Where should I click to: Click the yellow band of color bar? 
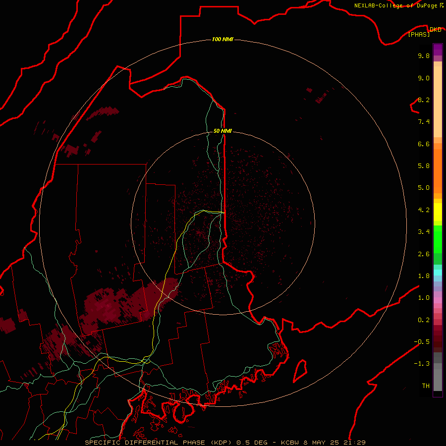pyautogui.click(x=438, y=212)
